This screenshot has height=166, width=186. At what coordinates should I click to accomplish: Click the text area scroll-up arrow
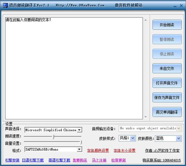pos(146,20)
